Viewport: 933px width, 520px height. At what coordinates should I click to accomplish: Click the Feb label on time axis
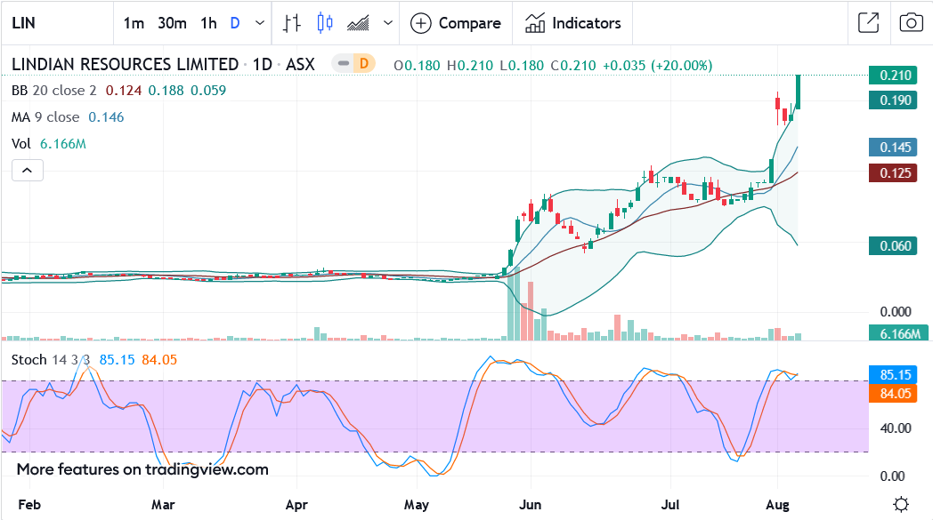(29, 505)
